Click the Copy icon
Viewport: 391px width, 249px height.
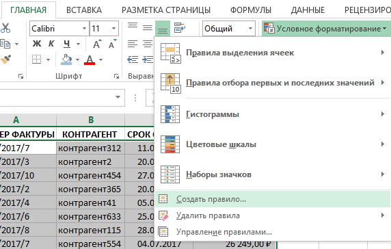coord(5,44)
